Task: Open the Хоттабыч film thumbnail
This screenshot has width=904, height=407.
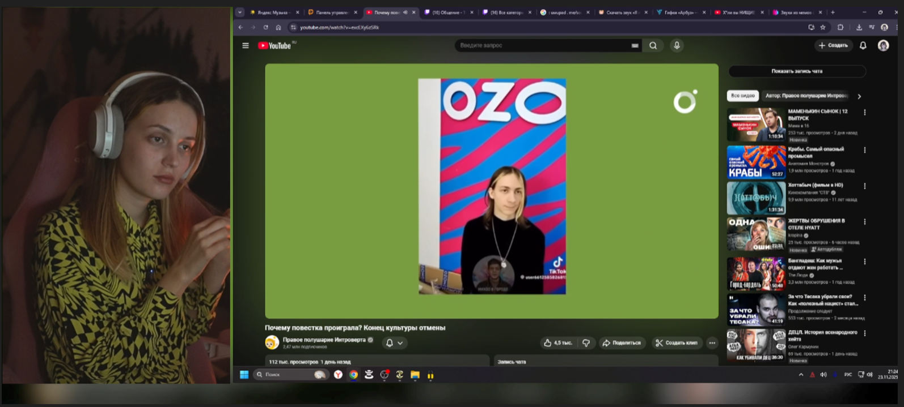Action: click(x=756, y=198)
